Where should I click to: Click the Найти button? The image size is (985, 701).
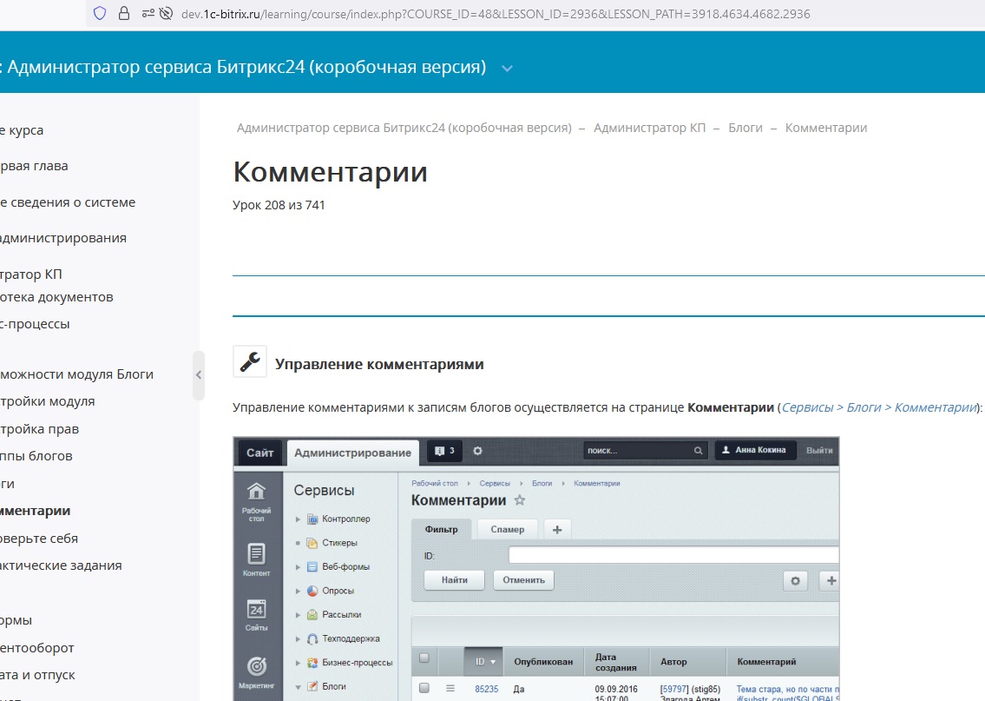coord(454,579)
